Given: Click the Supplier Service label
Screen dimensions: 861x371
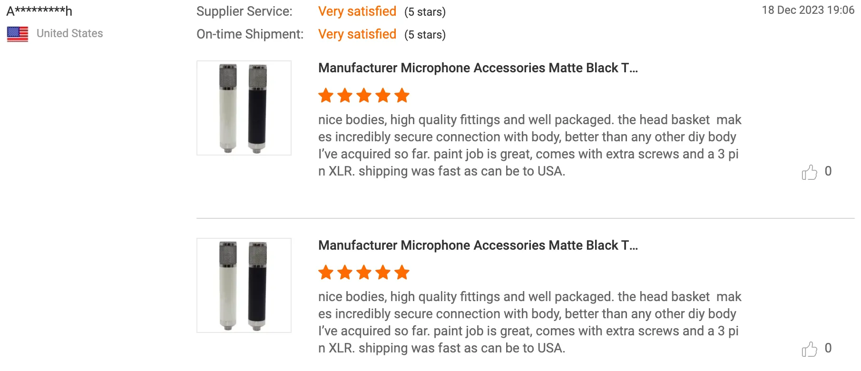Looking at the screenshot, I should 244,11.
